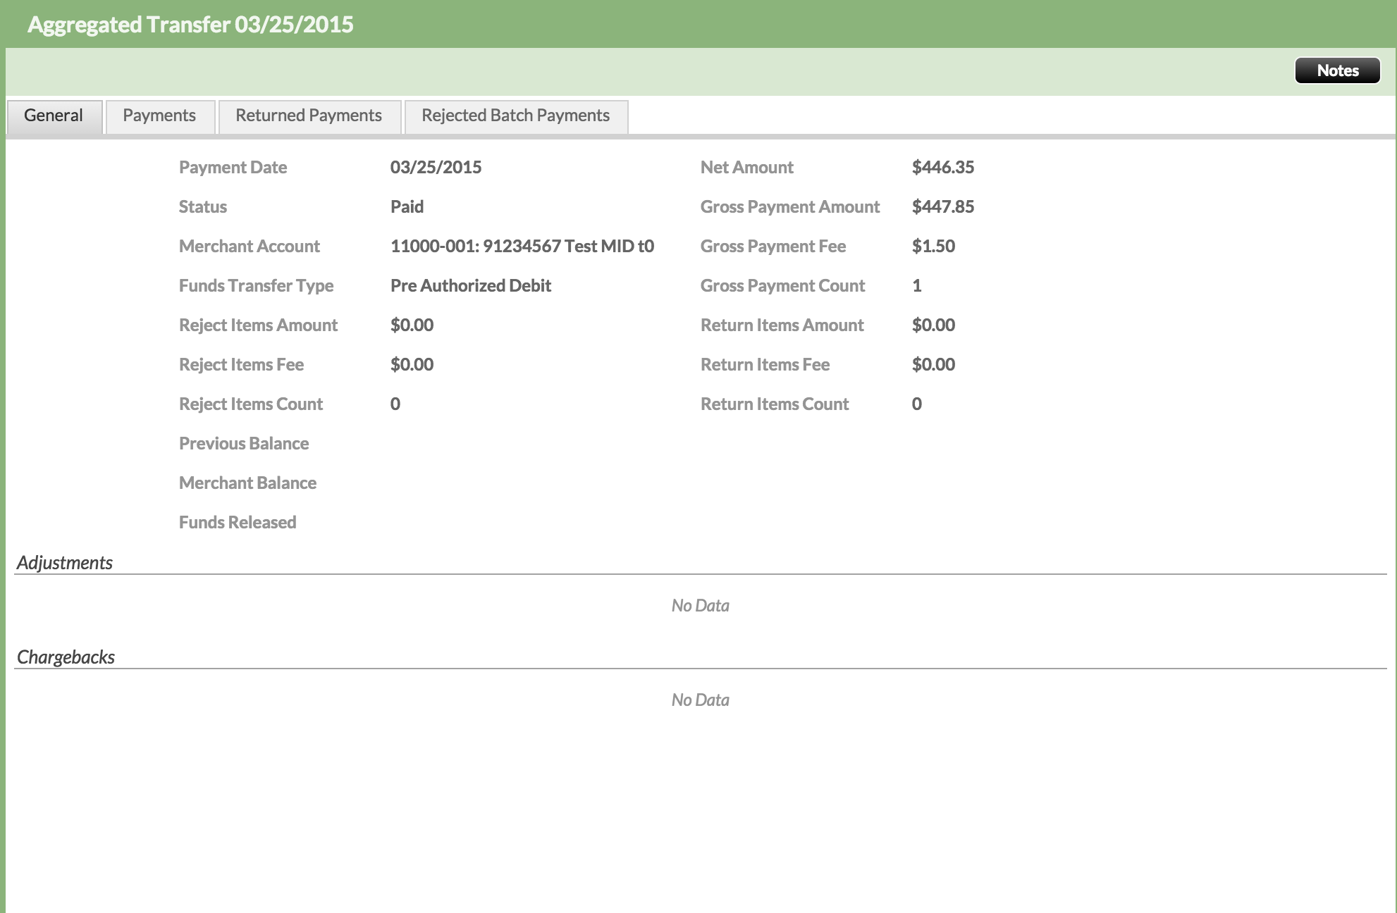Select the Gross Payment Amount value $447.85
The width and height of the screenshot is (1397, 913).
click(942, 207)
